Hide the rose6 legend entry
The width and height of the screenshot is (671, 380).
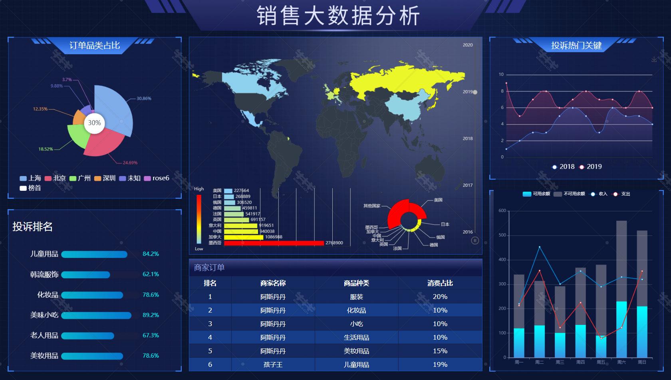click(156, 178)
